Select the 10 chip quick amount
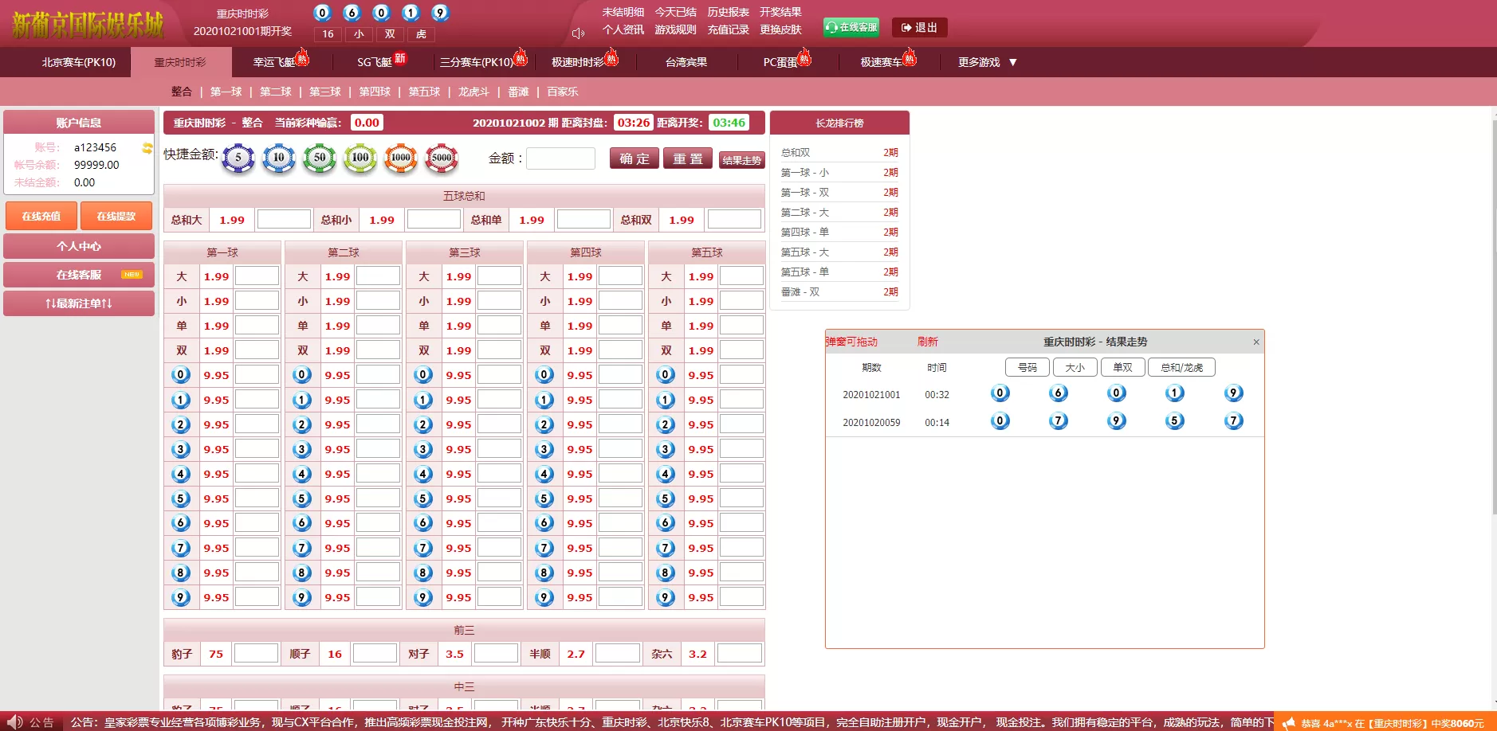The height and width of the screenshot is (731, 1497). [x=279, y=158]
